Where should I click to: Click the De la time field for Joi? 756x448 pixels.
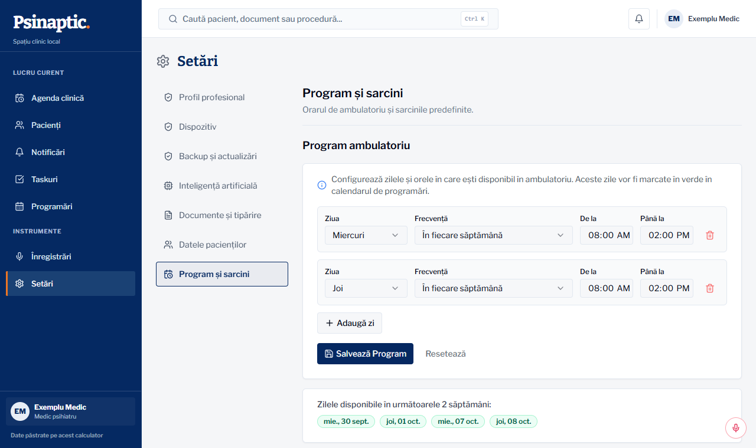coord(607,288)
